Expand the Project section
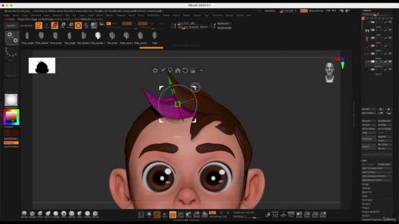 366,208
